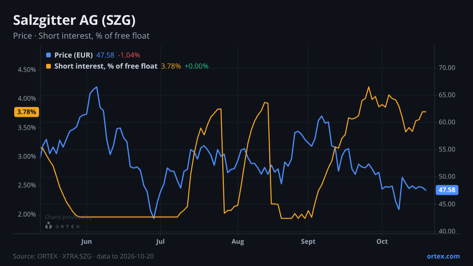Screen dimensions: 473x266
Task: Click the 40.00 right axis label
Action: click(447, 231)
